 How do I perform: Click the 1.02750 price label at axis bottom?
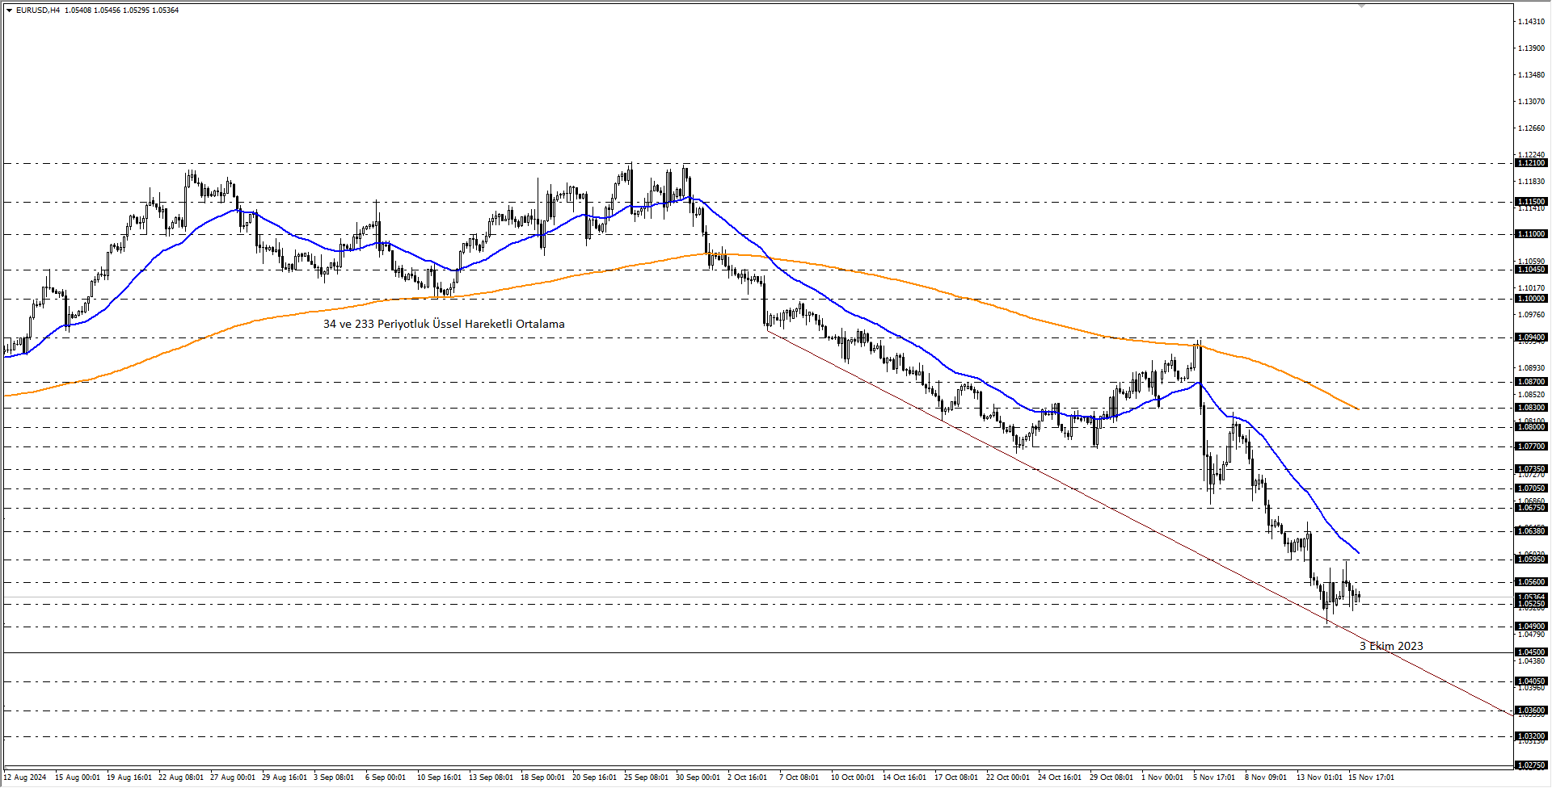[1531, 765]
